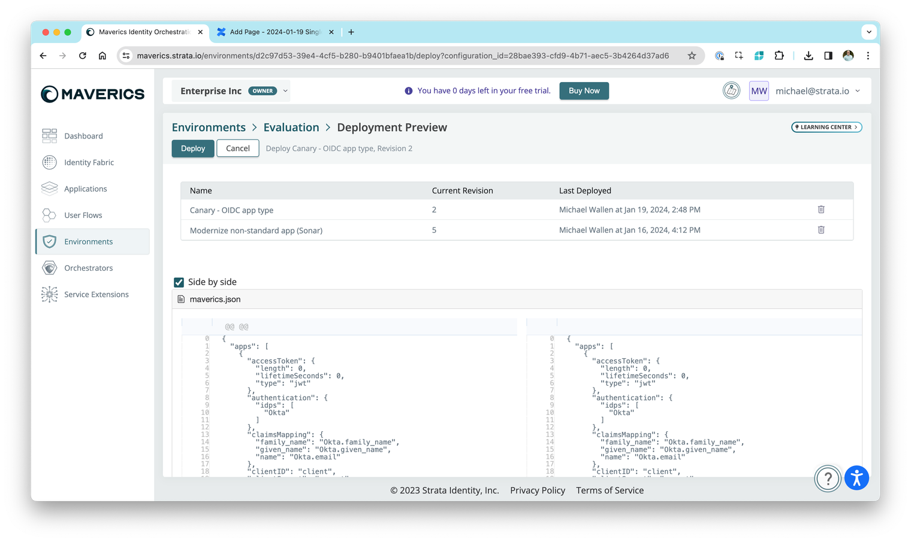911x542 pixels.
Task: Open User Flows hexagon icon
Action: coord(50,215)
